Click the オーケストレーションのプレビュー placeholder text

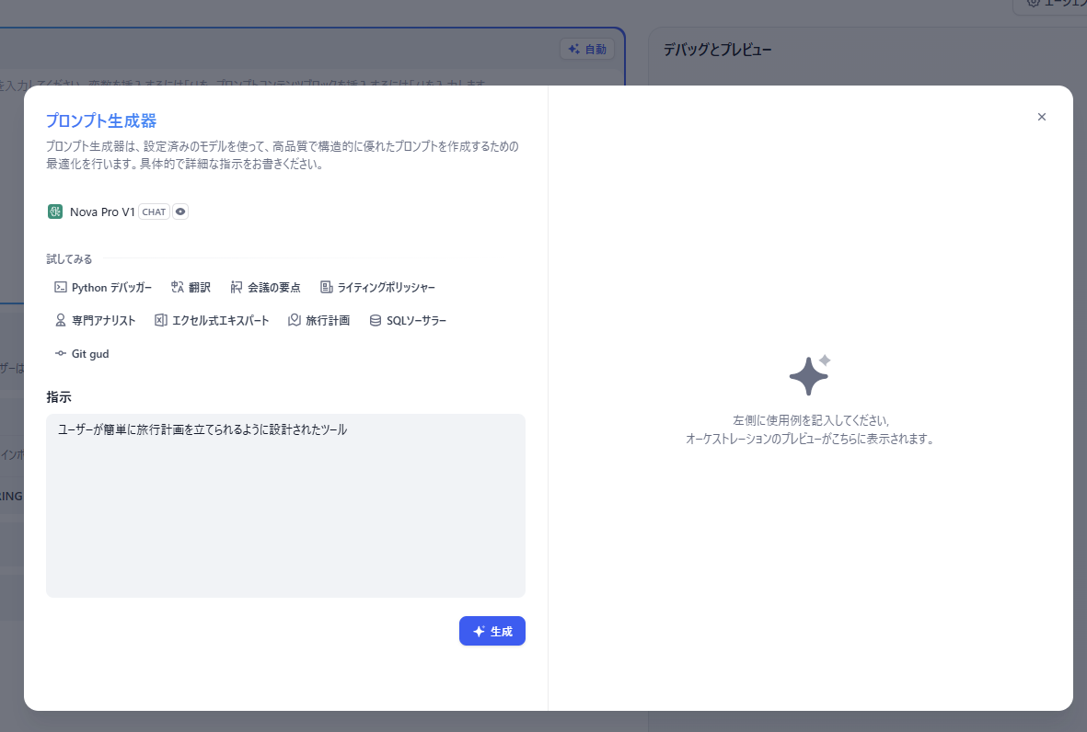click(x=810, y=439)
